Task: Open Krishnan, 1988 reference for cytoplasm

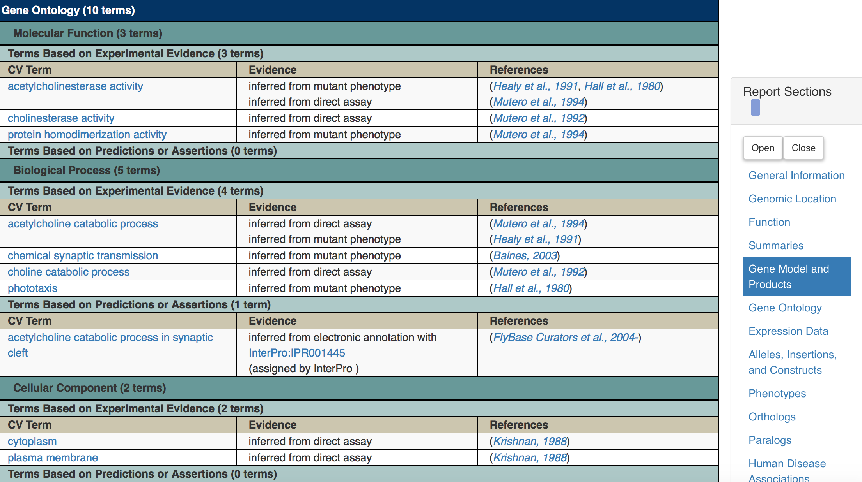Action: [x=530, y=441]
